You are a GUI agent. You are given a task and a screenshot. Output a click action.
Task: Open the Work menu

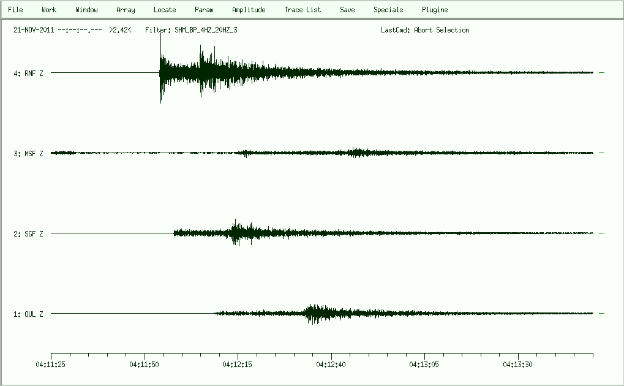(49, 10)
